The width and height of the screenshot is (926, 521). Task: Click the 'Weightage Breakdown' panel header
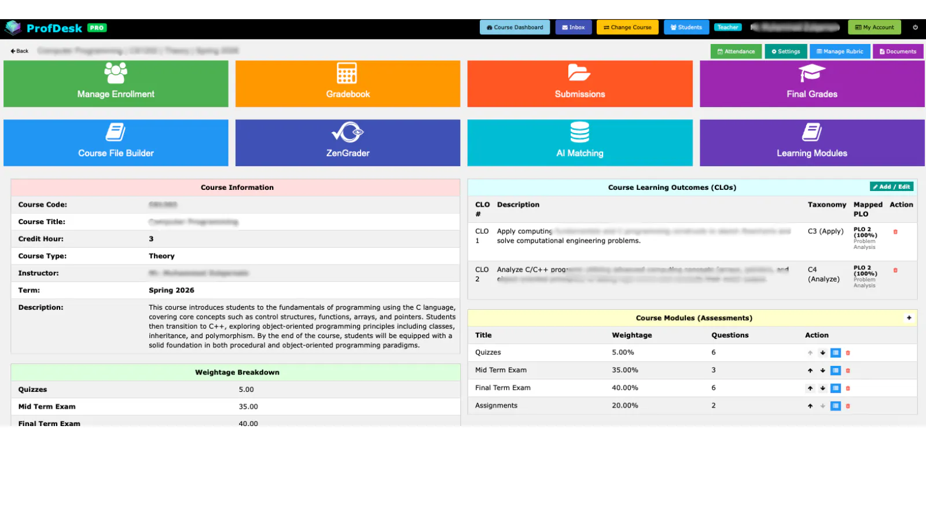(x=236, y=372)
